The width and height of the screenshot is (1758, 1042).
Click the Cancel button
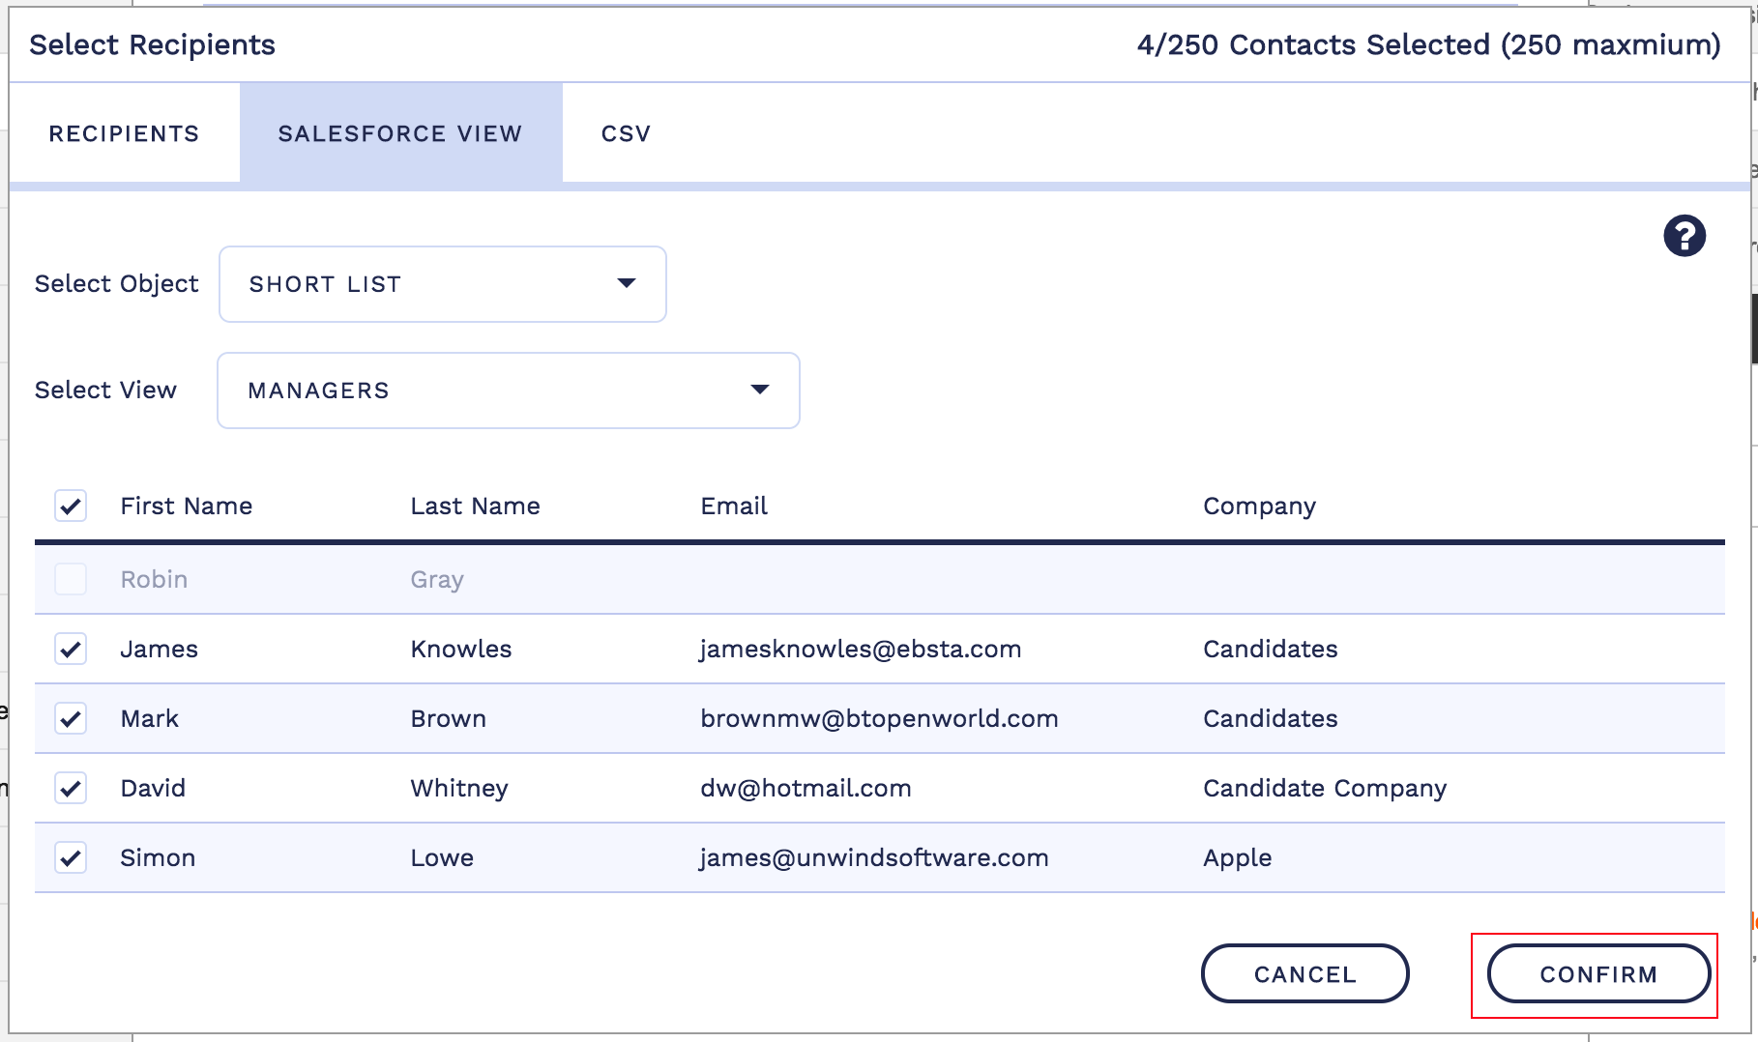click(x=1304, y=973)
